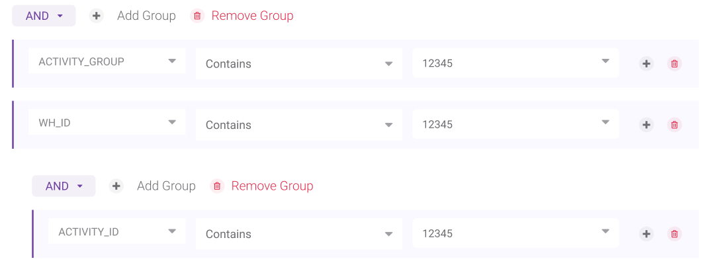Delete the ACTIVITY_ID rule with trash icon

674,234
